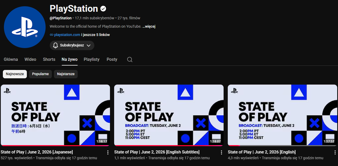Open the Japanese State of Play thumbnail

coord(55,115)
